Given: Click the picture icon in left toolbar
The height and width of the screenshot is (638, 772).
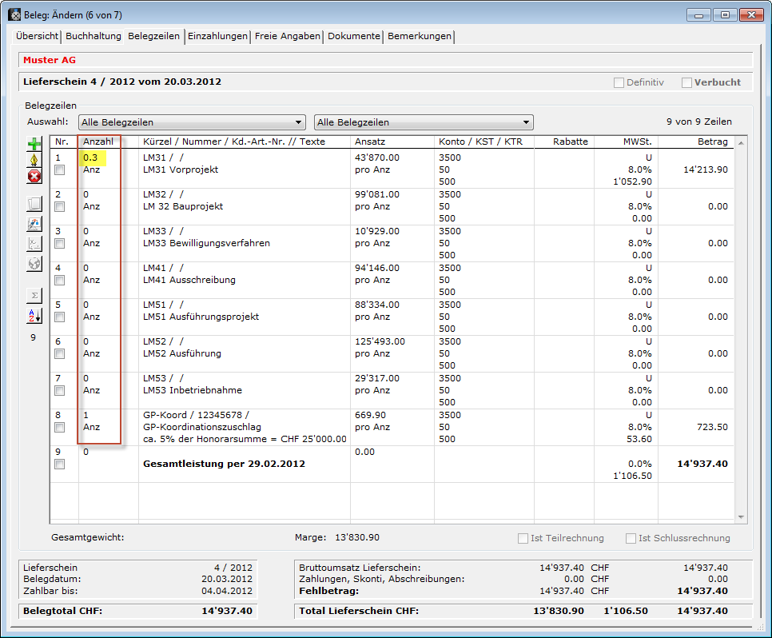Looking at the screenshot, I should 34,224.
